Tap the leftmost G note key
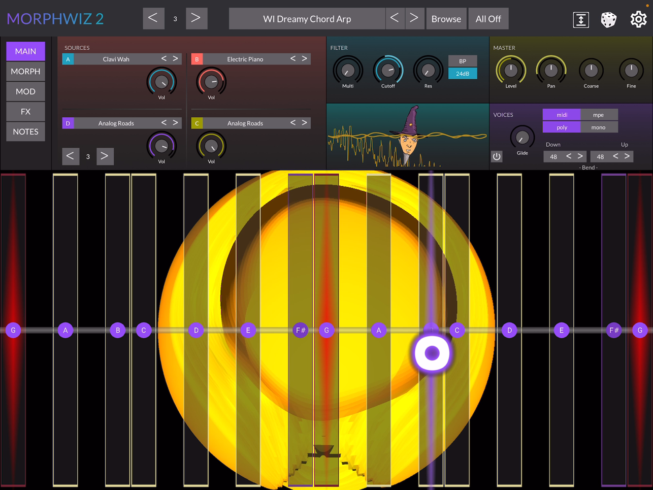 pos(13,331)
